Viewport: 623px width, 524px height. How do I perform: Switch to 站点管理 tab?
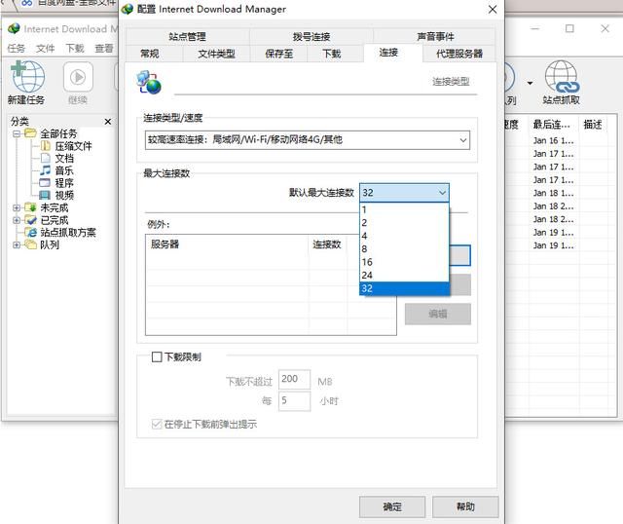pos(188,37)
